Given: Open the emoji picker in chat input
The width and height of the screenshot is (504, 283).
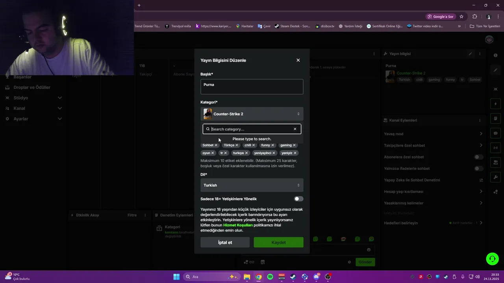Looking at the screenshot, I should coord(369,250).
